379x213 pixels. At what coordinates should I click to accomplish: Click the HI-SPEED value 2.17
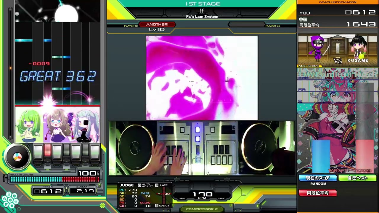coord(85,191)
